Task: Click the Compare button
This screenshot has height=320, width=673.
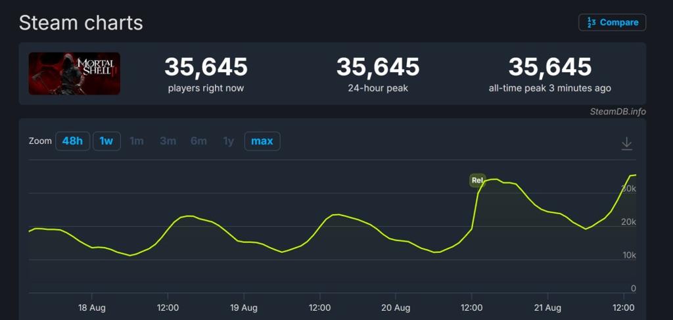Action: (x=612, y=22)
